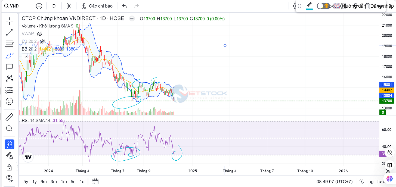
Task: Select the RSI 14 SMA 14 legend
Action: click(x=36, y=120)
